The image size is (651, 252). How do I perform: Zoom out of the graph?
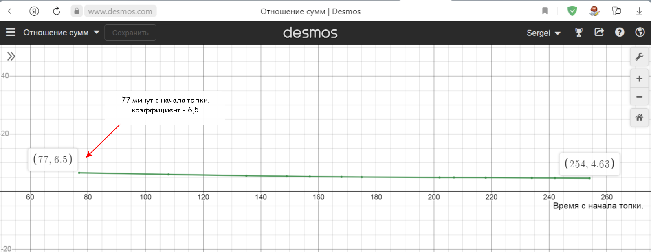[x=639, y=97]
